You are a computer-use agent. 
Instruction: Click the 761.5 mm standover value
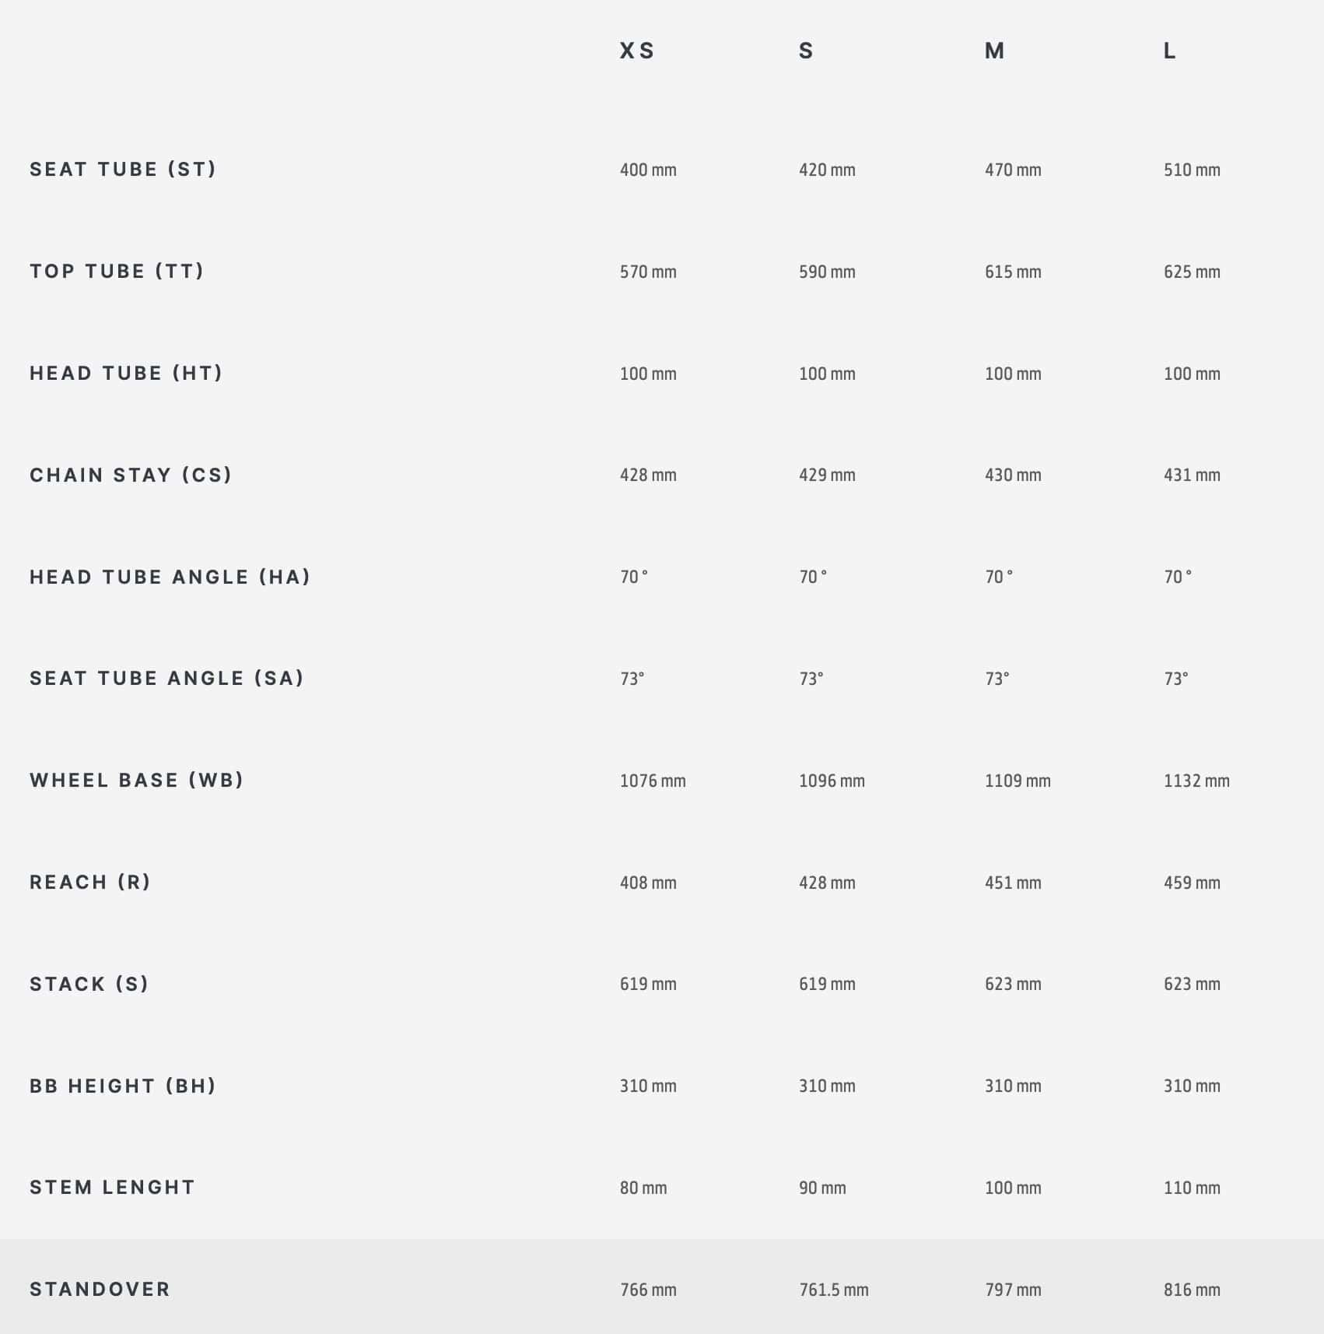tap(833, 1290)
